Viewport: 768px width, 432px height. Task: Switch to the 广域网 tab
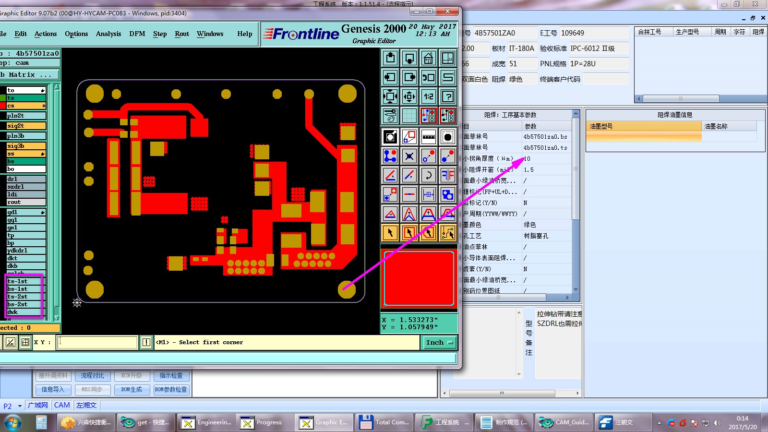coord(38,405)
